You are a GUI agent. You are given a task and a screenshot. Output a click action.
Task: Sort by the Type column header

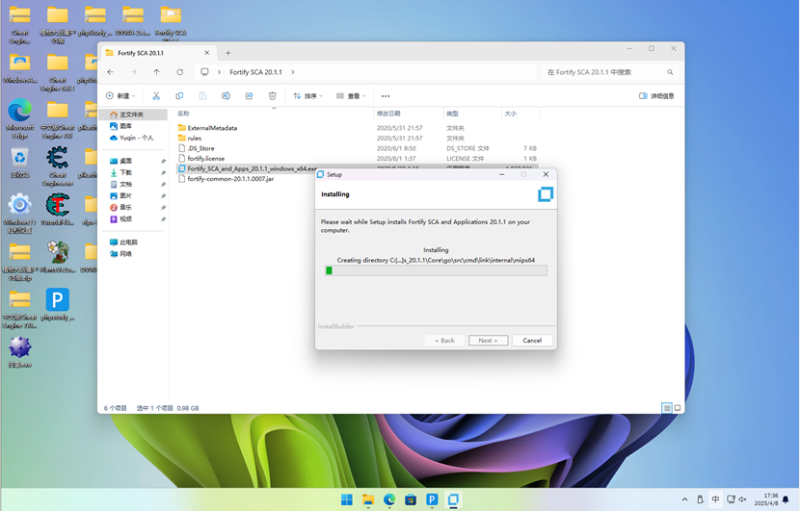(472, 114)
